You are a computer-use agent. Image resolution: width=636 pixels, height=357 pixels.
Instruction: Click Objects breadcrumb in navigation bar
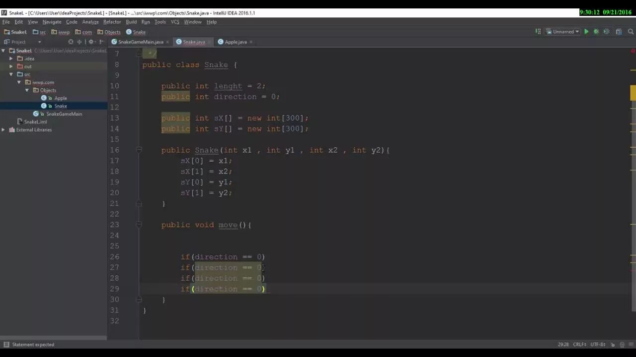(x=109, y=32)
